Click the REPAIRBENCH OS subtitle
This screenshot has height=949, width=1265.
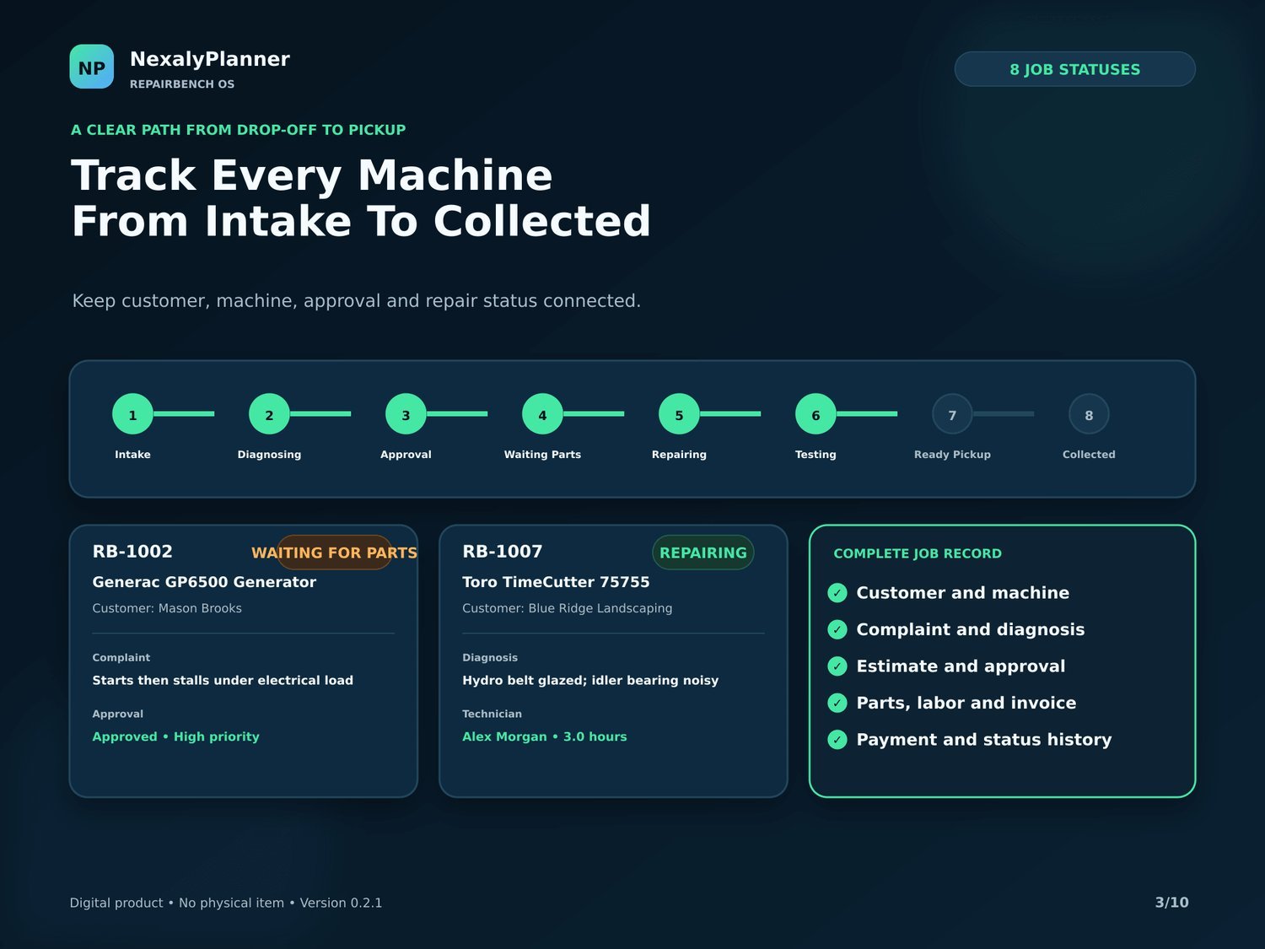pos(182,84)
